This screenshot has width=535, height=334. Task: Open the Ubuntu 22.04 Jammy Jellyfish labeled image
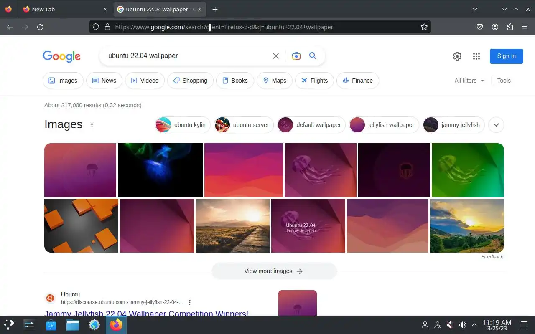click(308, 225)
